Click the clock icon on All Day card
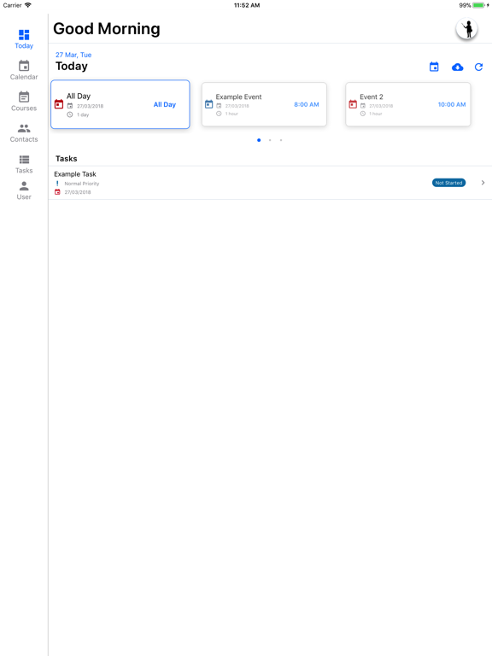Image resolution: width=492 pixels, height=656 pixels. 70,114
